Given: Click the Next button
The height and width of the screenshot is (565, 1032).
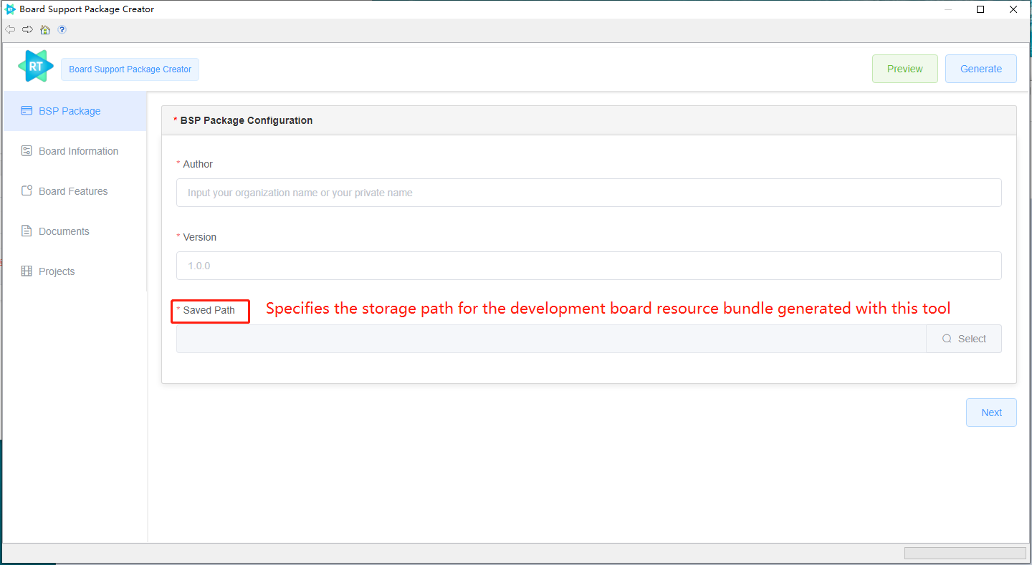Looking at the screenshot, I should 990,412.
